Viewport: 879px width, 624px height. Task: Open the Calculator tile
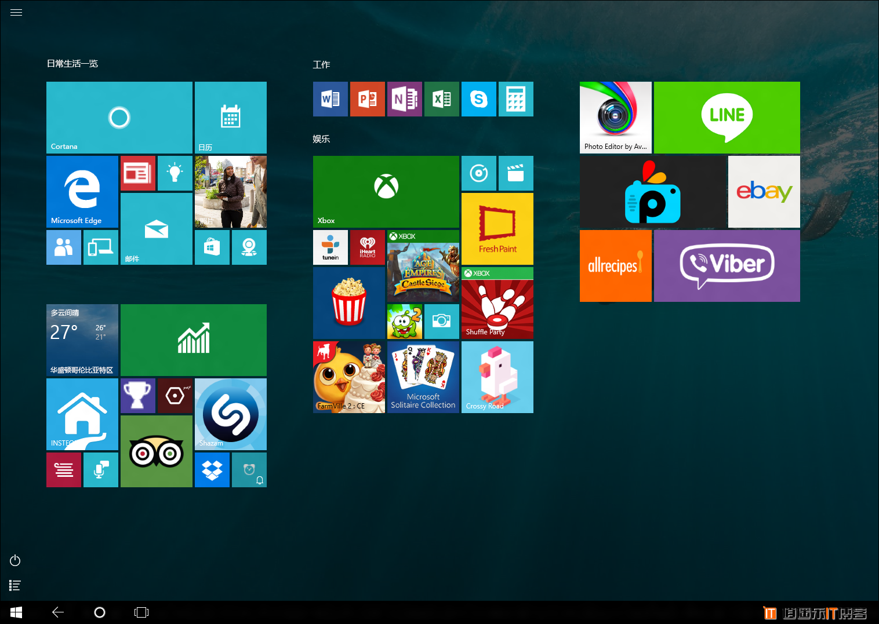(516, 99)
